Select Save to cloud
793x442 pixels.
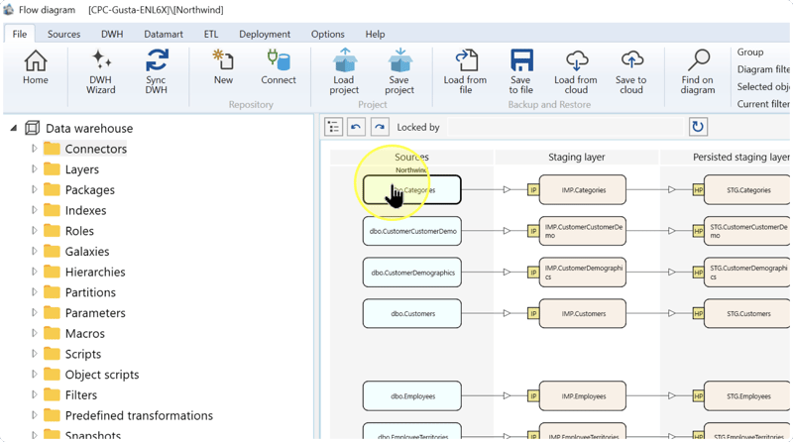click(x=631, y=71)
